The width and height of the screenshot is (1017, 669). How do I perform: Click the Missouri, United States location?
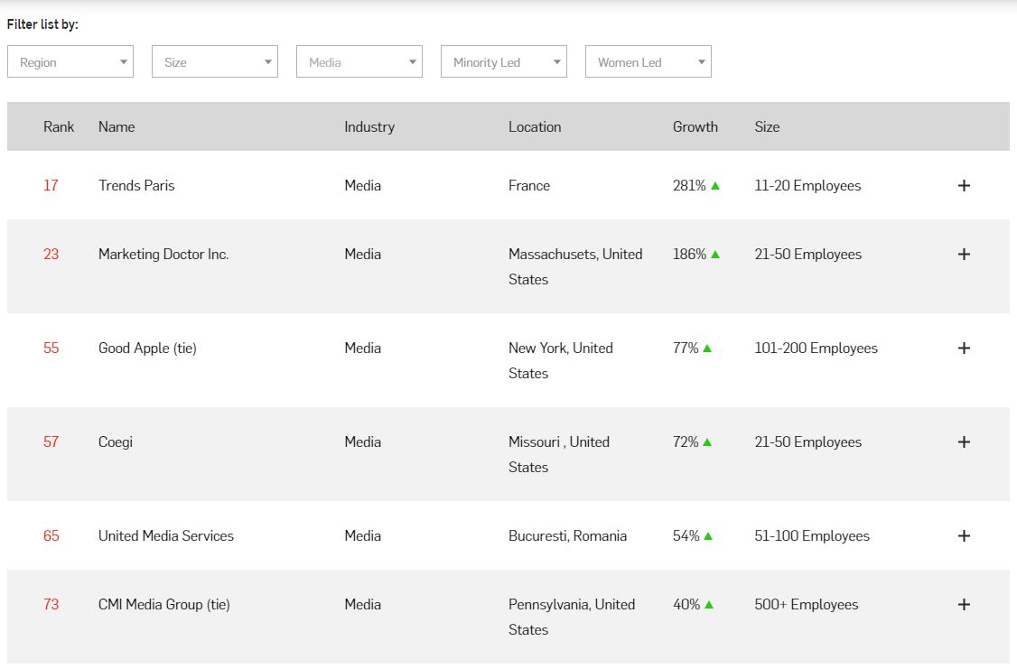click(559, 454)
